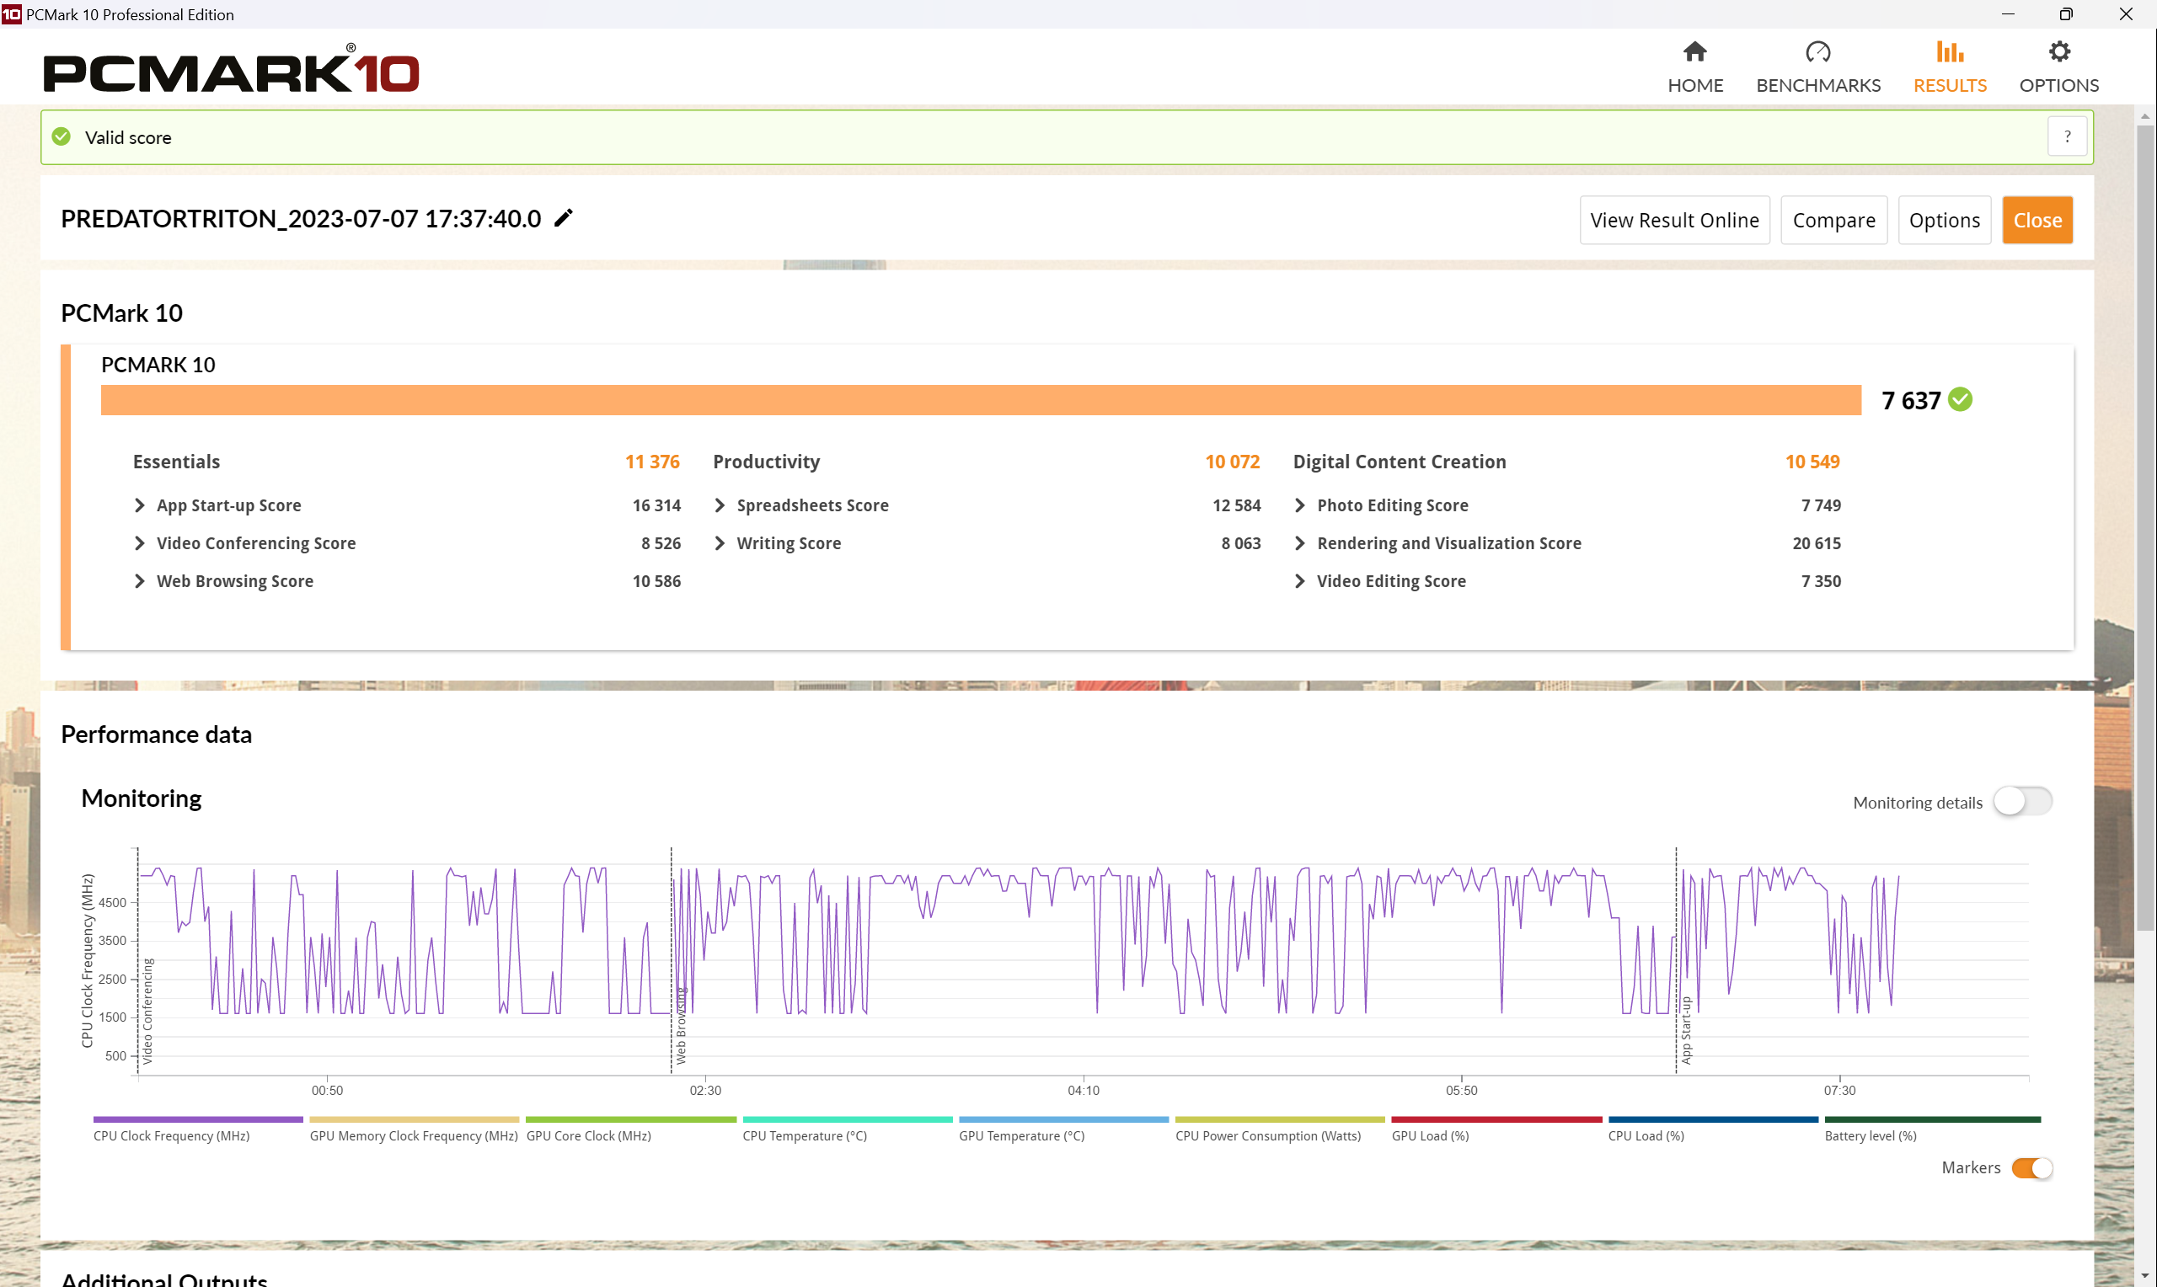The width and height of the screenshot is (2157, 1287).
Task: Click the Video Conferencing marker on the chart
Action: pyautogui.click(x=147, y=1012)
